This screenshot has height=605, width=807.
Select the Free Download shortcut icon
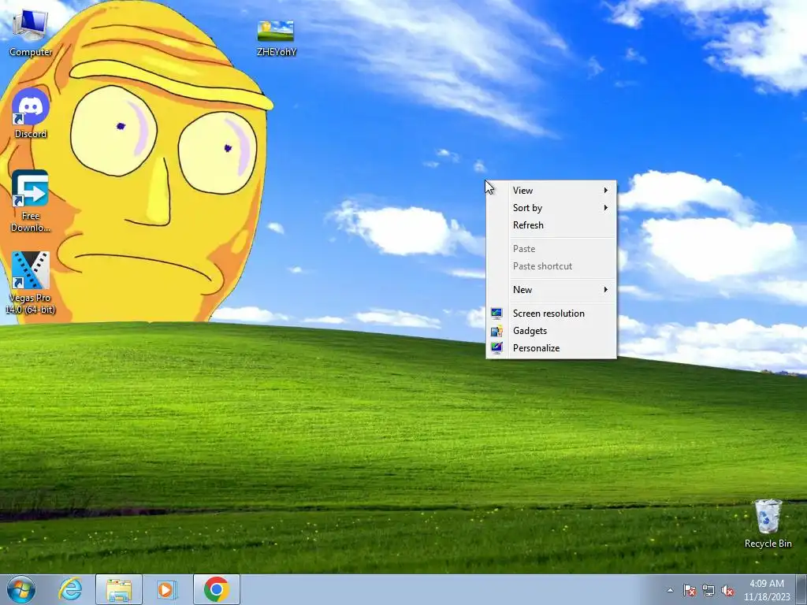click(x=31, y=201)
